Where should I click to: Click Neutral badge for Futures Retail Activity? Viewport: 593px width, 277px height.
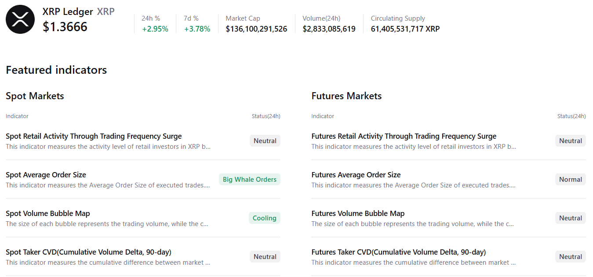point(570,141)
